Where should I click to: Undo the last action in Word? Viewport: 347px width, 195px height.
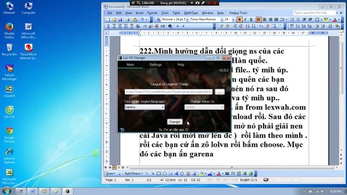(x=142, y=19)
